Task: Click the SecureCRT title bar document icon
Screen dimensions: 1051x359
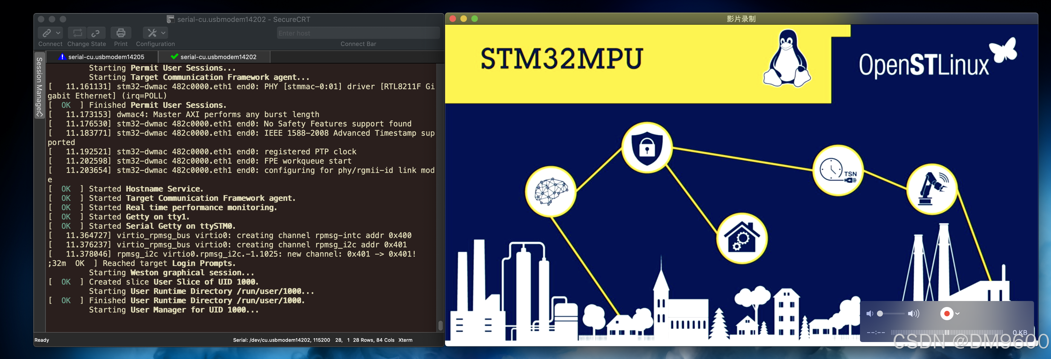Action: click(x=171, y=19)
